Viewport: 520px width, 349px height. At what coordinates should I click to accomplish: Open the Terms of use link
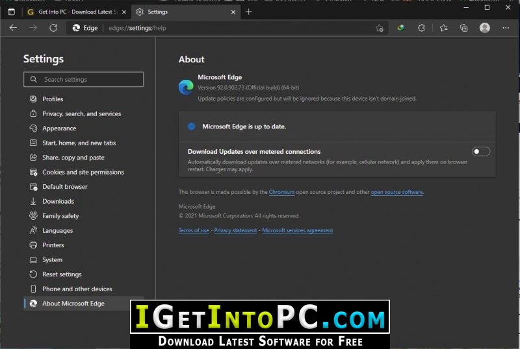194,230
